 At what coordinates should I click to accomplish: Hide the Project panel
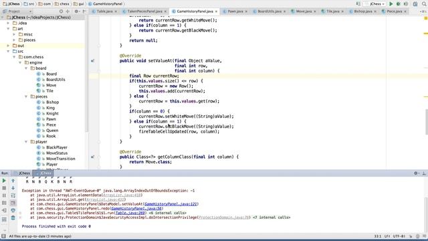click(84, 11)
